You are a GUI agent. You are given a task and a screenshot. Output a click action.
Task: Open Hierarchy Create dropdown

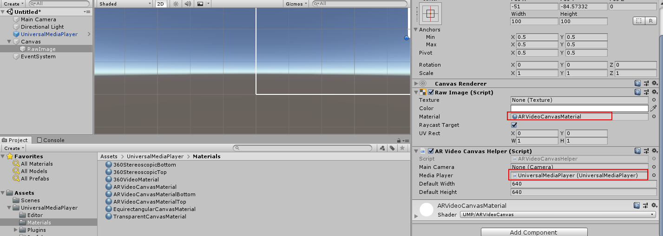(13, 4)
